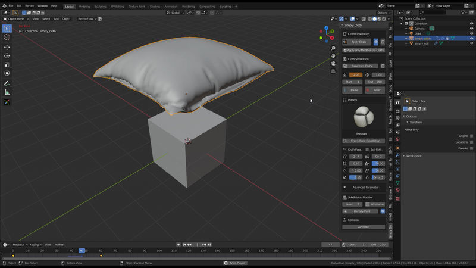Click the zoom view magnifier icon
This screenshot has height=268, width=476.
(333, 48)
